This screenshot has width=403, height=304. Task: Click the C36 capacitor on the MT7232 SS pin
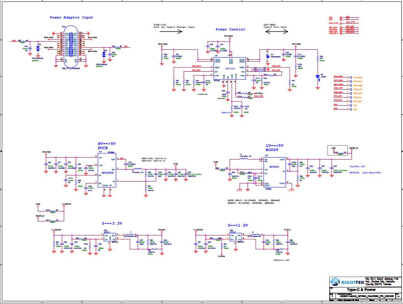[228, 93]
